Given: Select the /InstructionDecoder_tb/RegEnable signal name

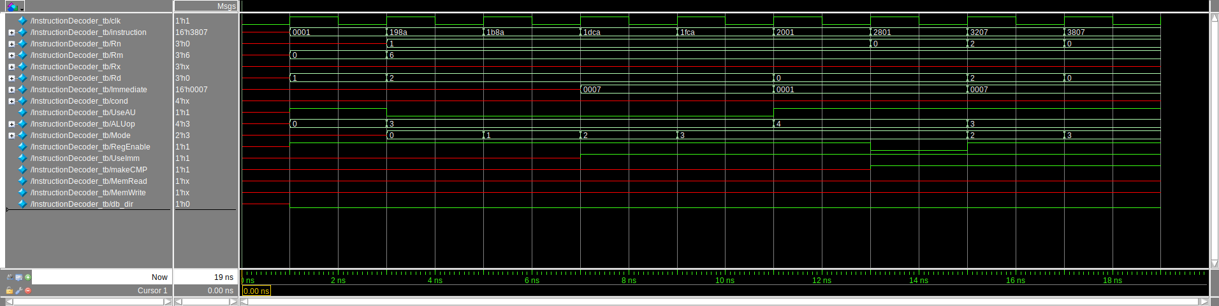Looking at the screenshot, I should coord(90,147).
